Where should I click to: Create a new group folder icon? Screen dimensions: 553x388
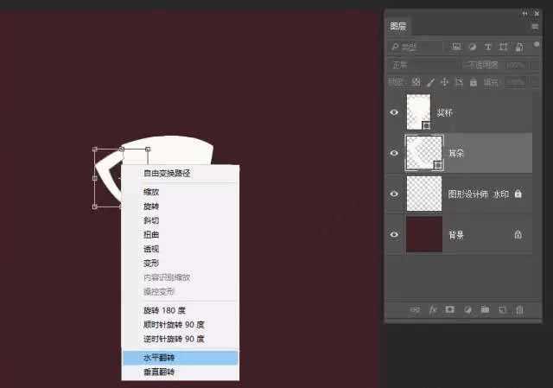click(485, 309)
